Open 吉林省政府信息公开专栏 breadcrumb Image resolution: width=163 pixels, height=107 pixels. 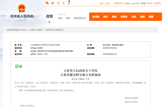click(16, 30)
